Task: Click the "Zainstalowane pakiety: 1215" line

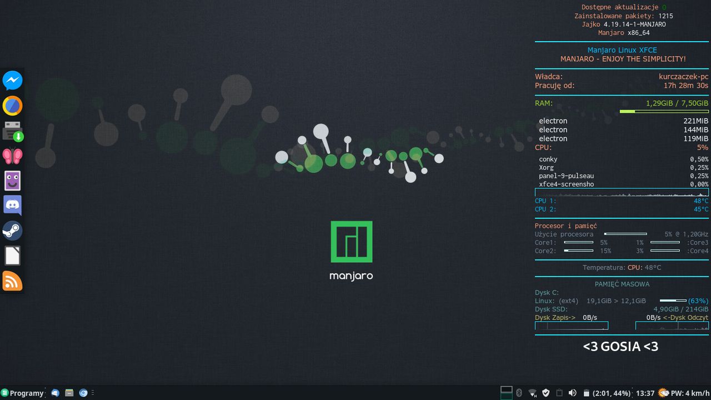Action: point(623,16)
